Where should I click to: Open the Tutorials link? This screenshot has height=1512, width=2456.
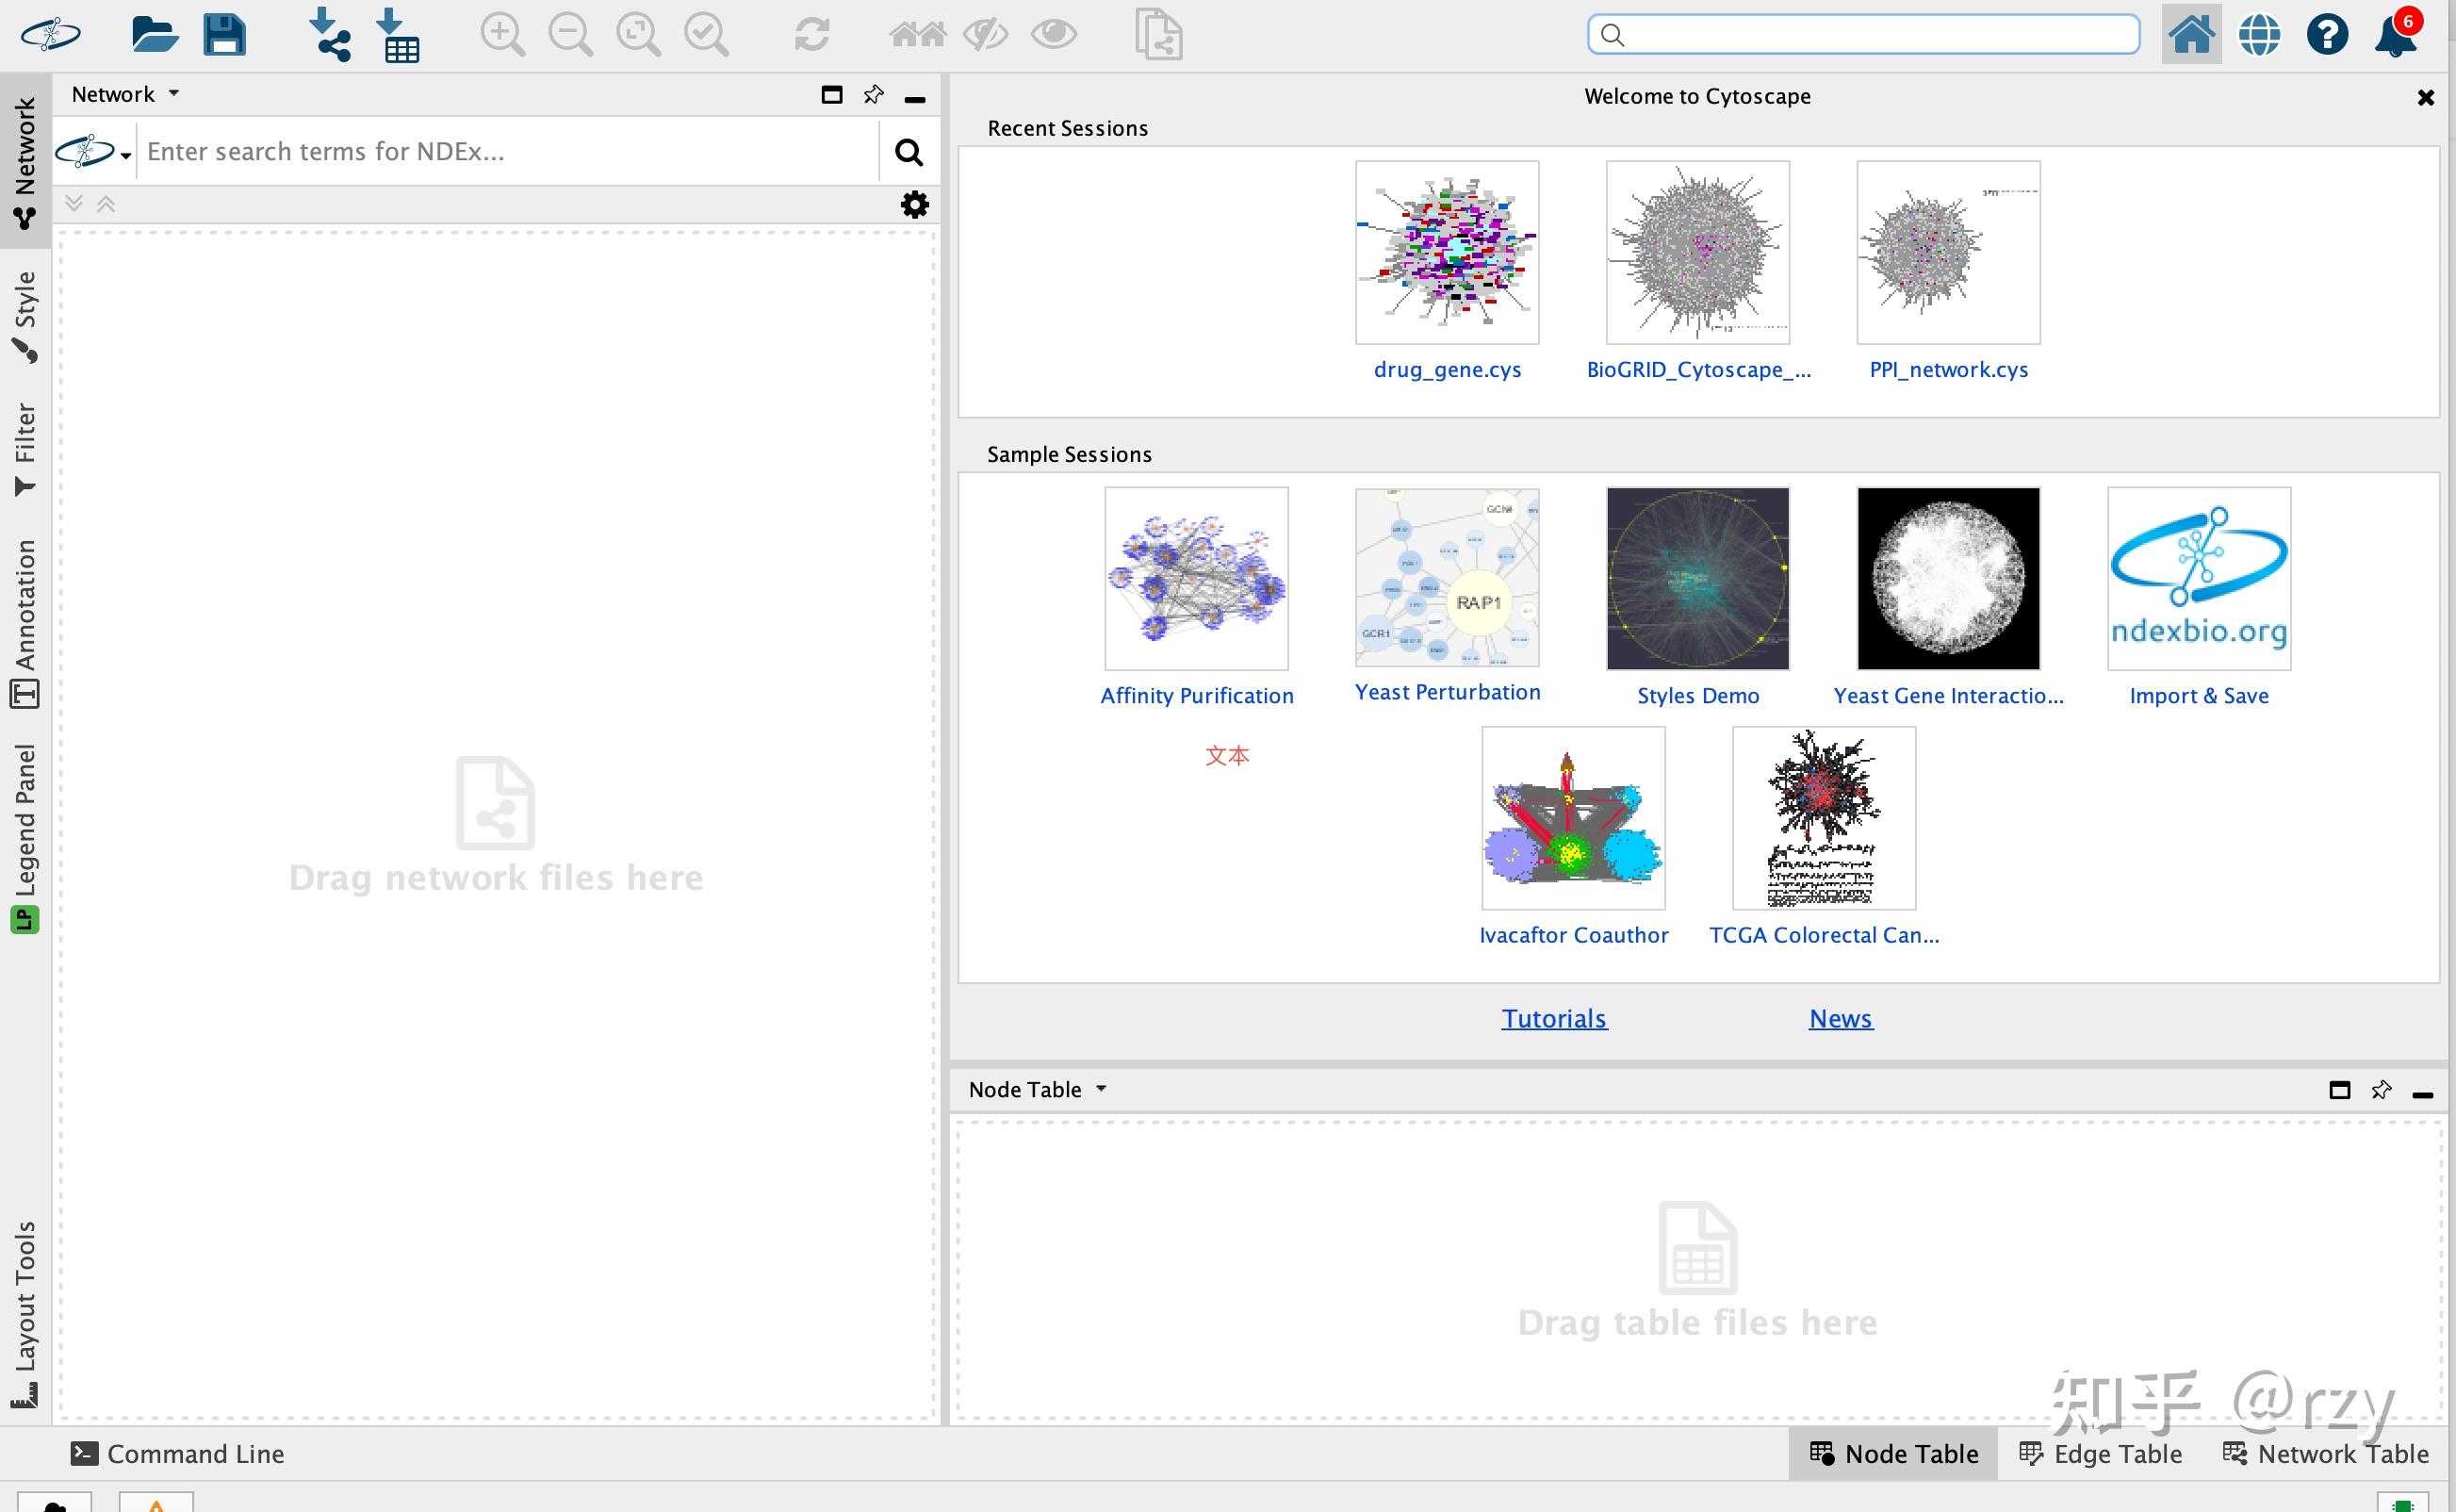[x=1553, y=1018]
